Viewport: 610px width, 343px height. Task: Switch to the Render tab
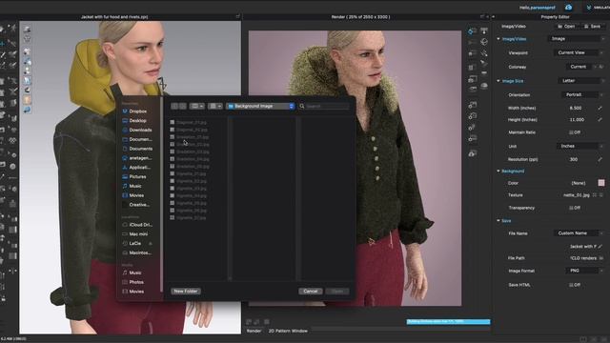(x=254, y=331)
